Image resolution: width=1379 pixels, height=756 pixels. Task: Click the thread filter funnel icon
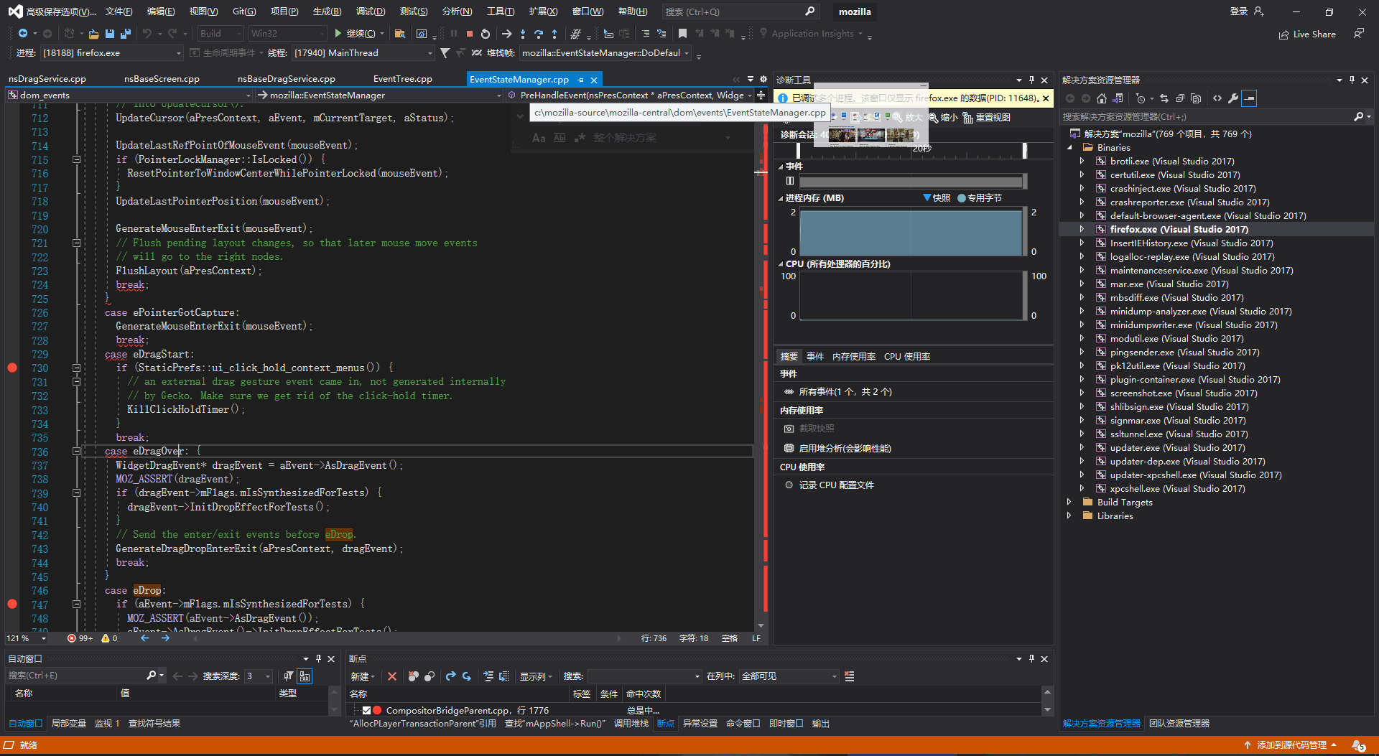point(445,52)
